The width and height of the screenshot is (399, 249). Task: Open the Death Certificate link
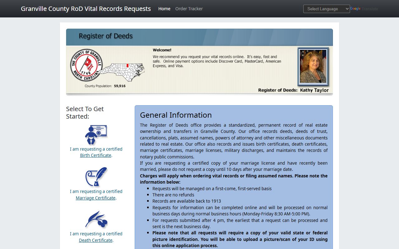(x=96, y=240)
